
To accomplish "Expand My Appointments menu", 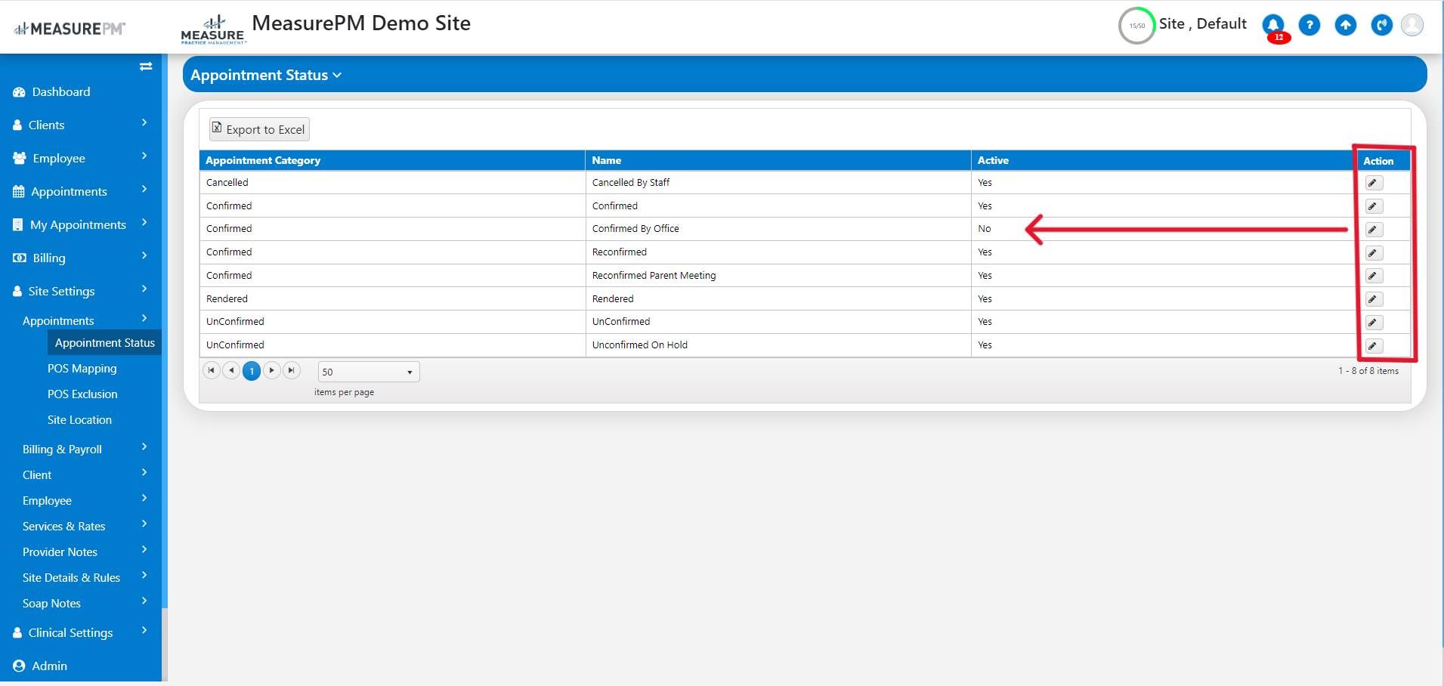I will coord(81,225).
